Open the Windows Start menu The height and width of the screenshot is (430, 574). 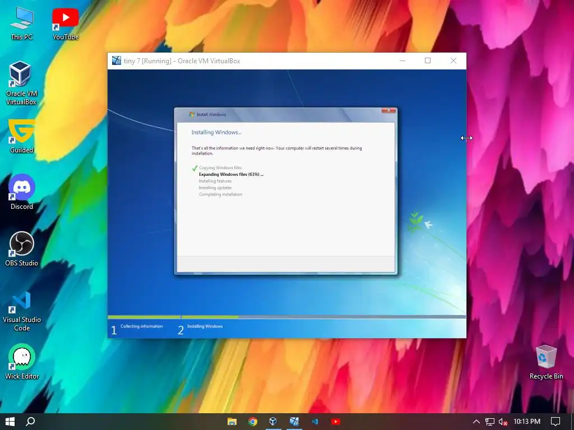coord(10,422)
